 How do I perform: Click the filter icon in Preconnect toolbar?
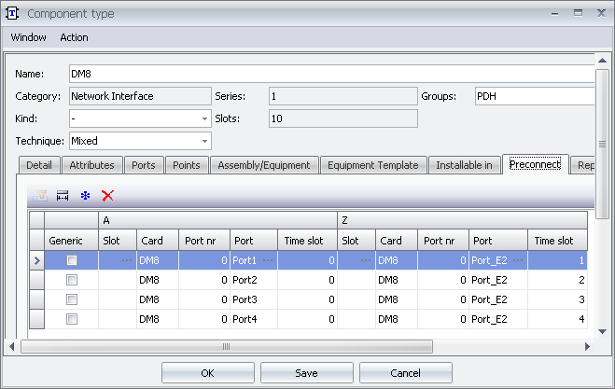coord(40,195)
